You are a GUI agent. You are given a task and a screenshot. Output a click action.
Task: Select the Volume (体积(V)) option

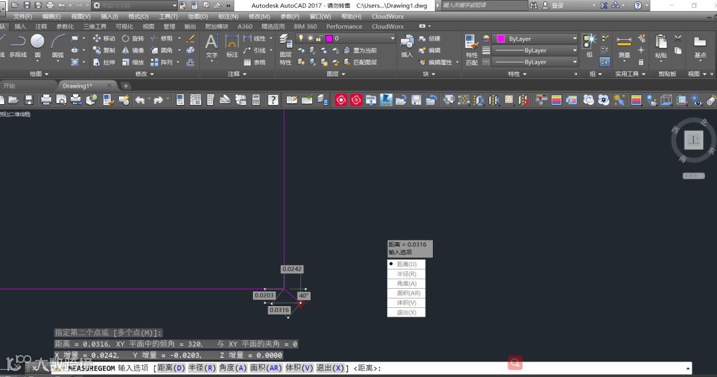click(x=406, y=303)
